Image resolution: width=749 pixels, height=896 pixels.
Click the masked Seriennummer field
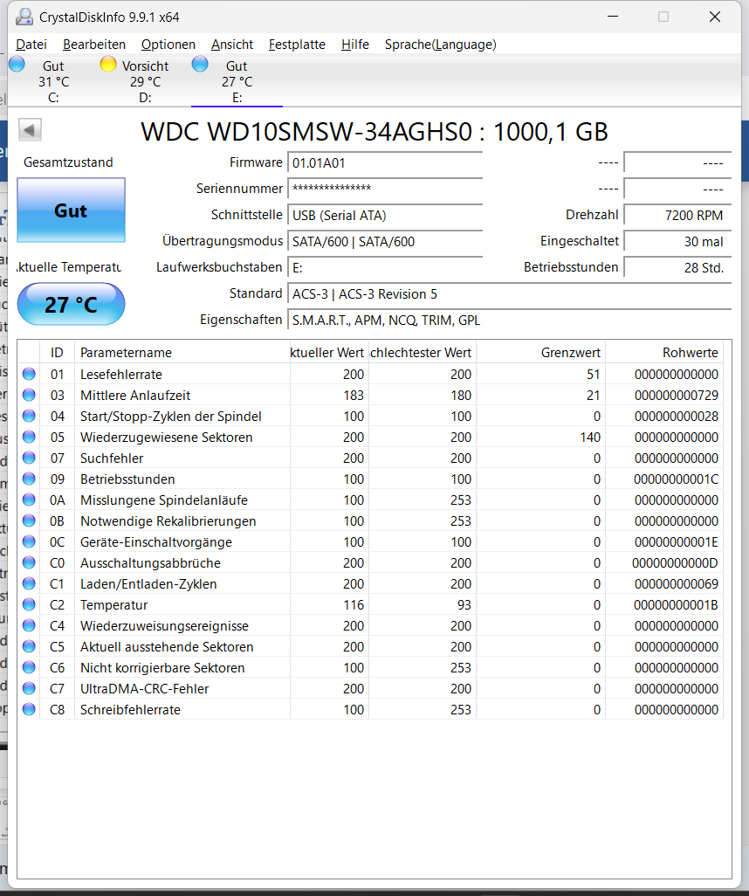385,189
